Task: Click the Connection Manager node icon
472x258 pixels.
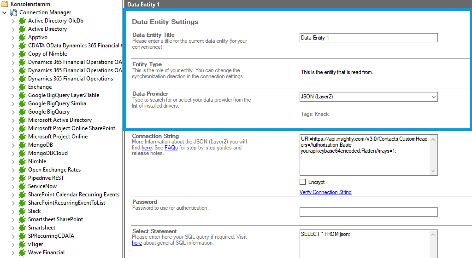Action: point(13,12)
